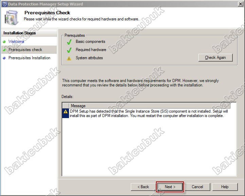Click the title bar application icon

tap(4, 4)
